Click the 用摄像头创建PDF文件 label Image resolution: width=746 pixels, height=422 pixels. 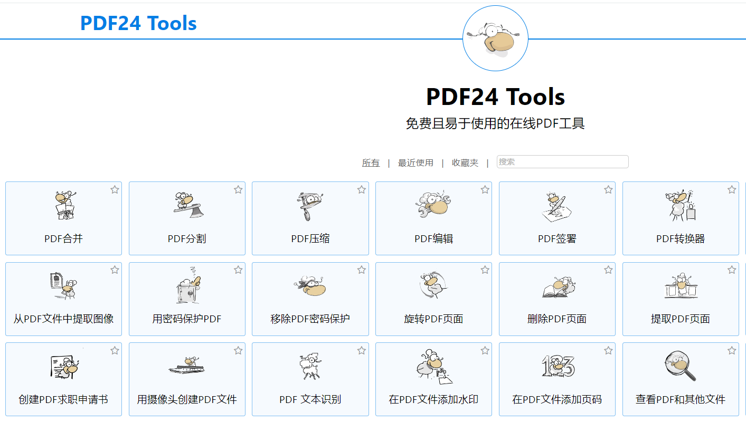pyautogui.click(x=187, y=400)
